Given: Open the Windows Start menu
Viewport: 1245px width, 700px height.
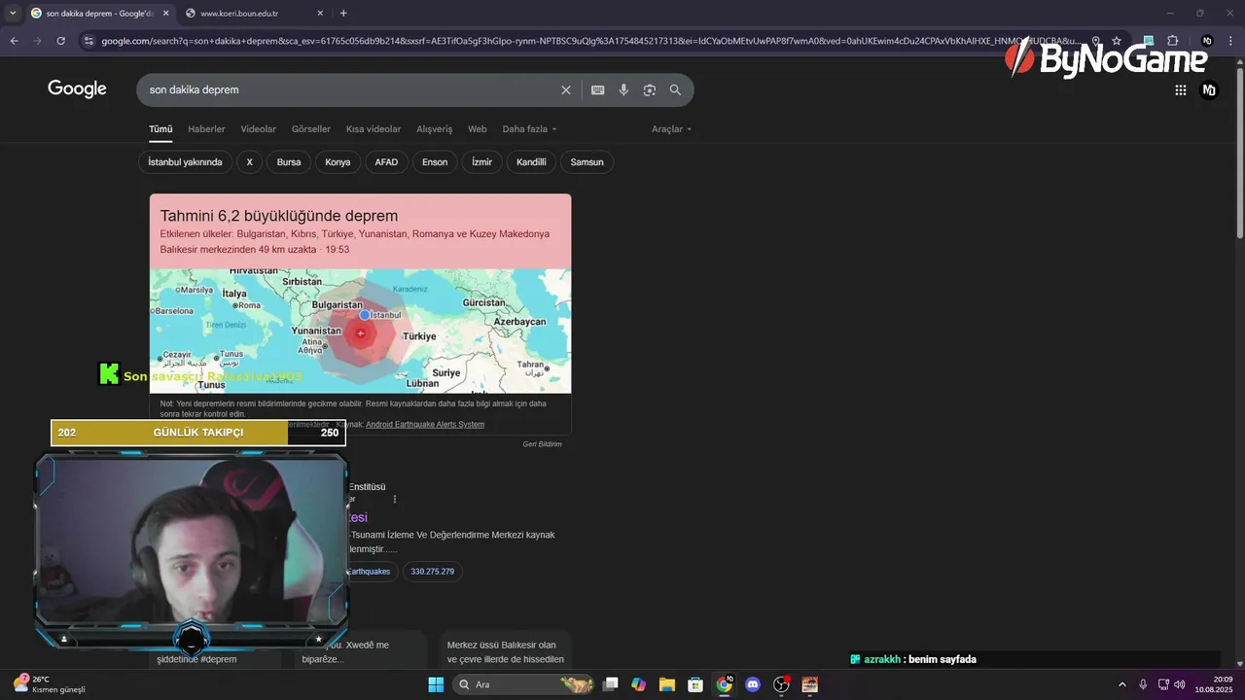Looking at the screenshot, I should tap(436, 684).
